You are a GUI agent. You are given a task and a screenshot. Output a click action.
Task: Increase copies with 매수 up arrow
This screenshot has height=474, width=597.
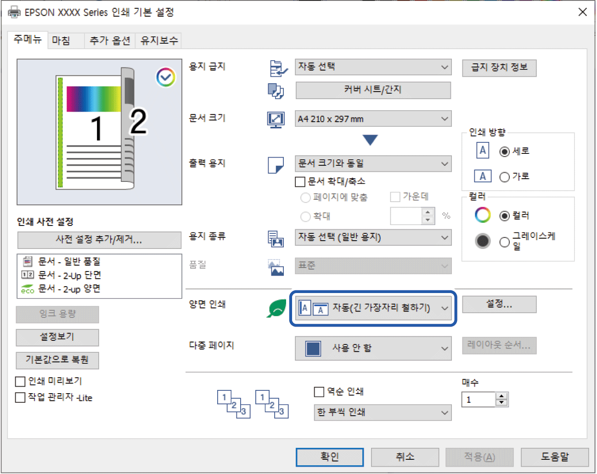point(502,396)
